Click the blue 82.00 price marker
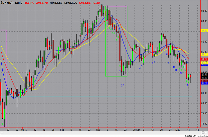Viewport: 208px width, 137px height. pos(204,83)
